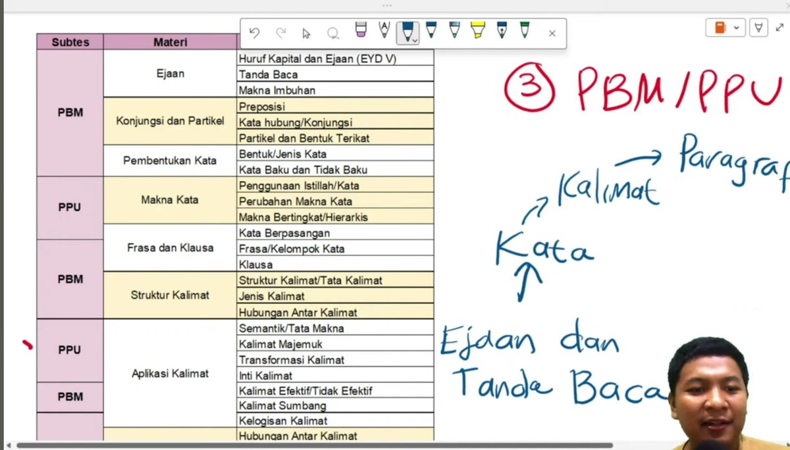The image size is (790, 450).
Task: Click the 'Makna Imbuhan' cell
Action: 335,89
